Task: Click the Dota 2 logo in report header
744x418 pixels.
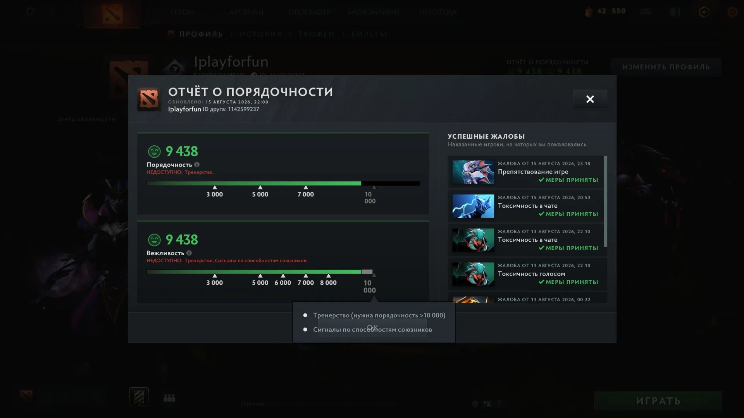Action: [x=149, y=99]
